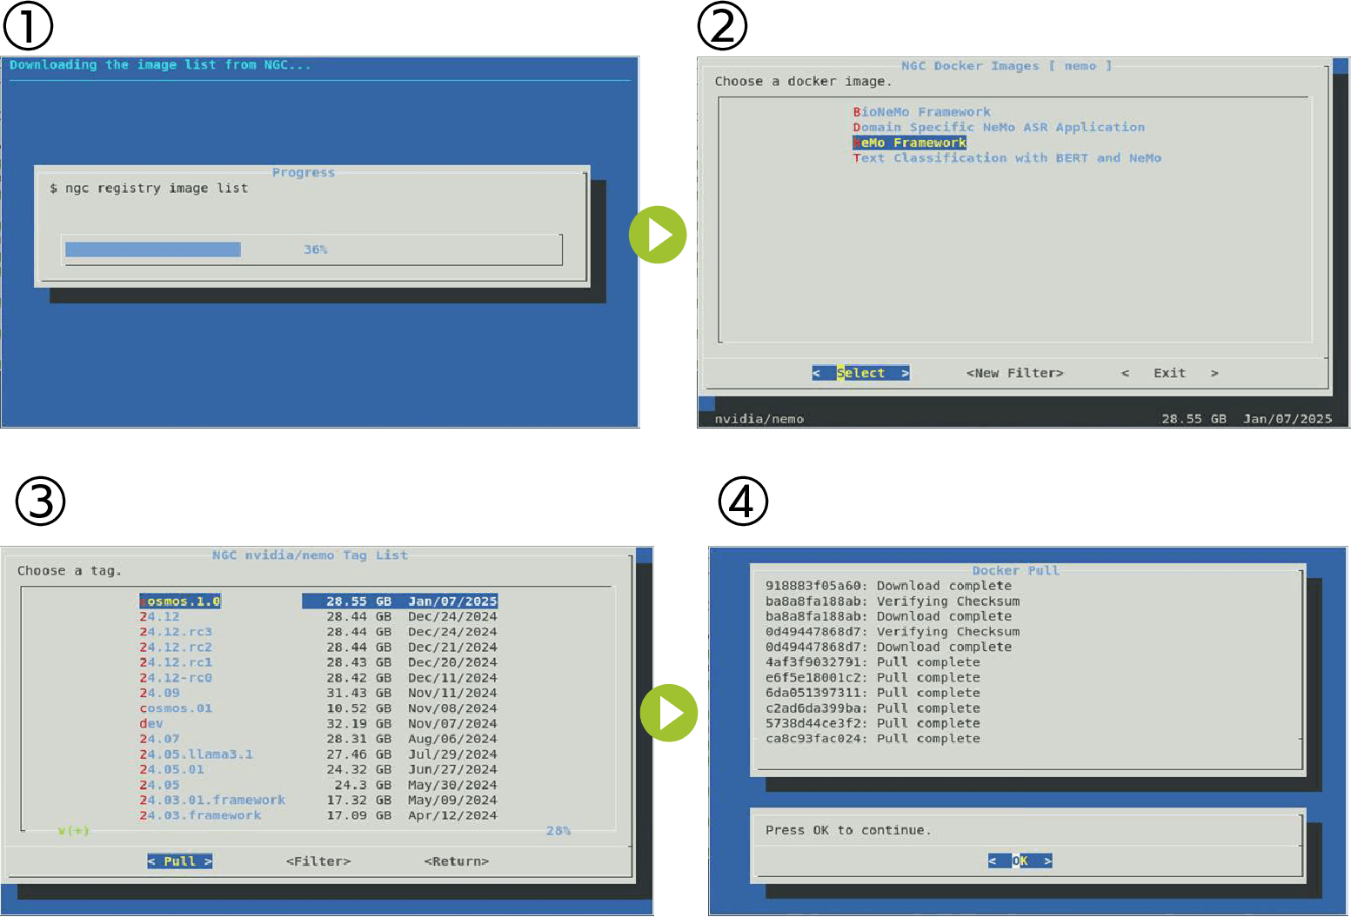Click the New Filter button

(x=1014, y=373)
